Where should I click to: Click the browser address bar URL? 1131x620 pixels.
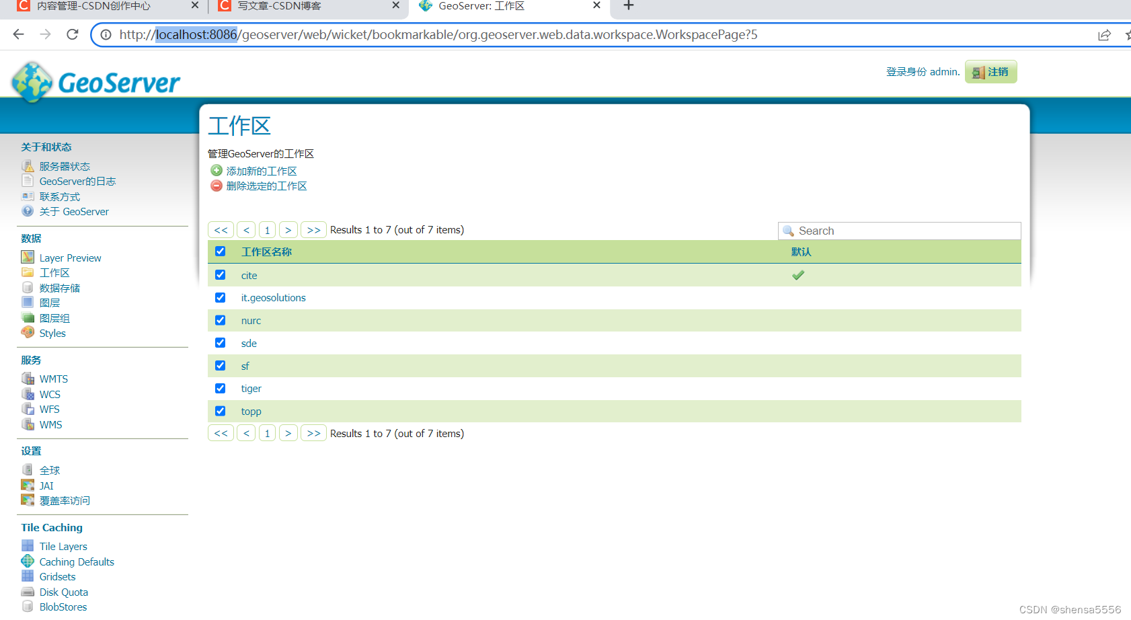point(438,34)
